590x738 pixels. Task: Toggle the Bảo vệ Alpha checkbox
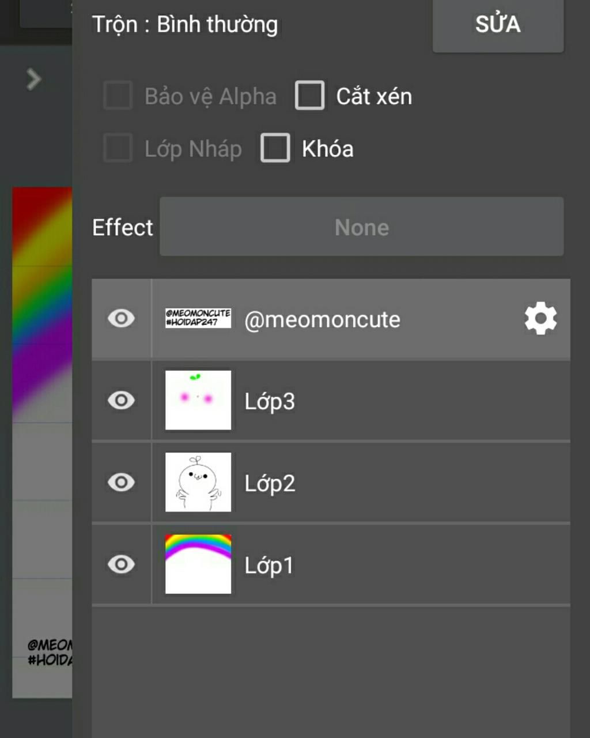point(118,96)
